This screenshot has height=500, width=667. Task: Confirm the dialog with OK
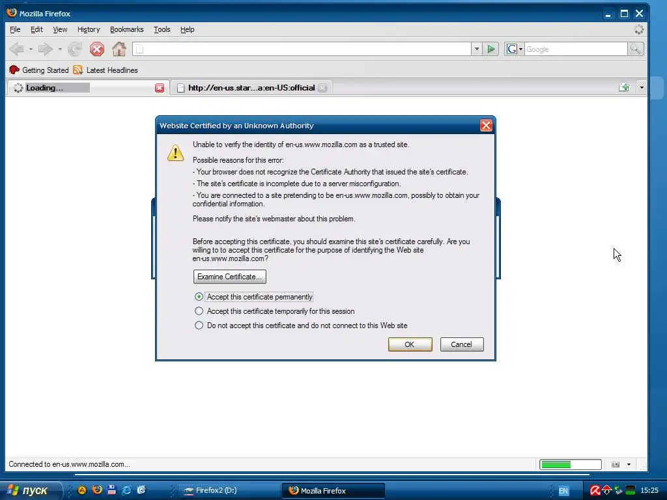click(410, 344)
